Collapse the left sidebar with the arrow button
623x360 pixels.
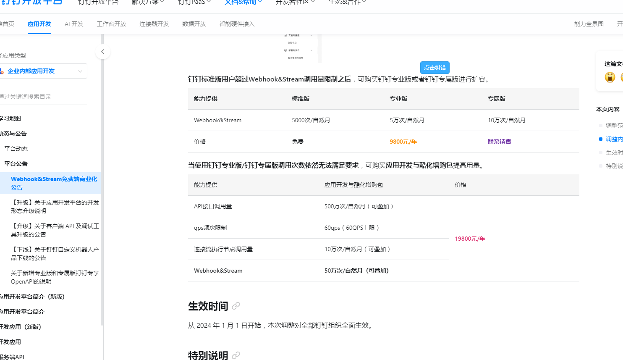[102, 52]
